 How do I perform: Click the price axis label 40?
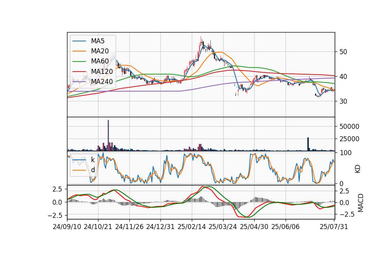pos(343,77)
